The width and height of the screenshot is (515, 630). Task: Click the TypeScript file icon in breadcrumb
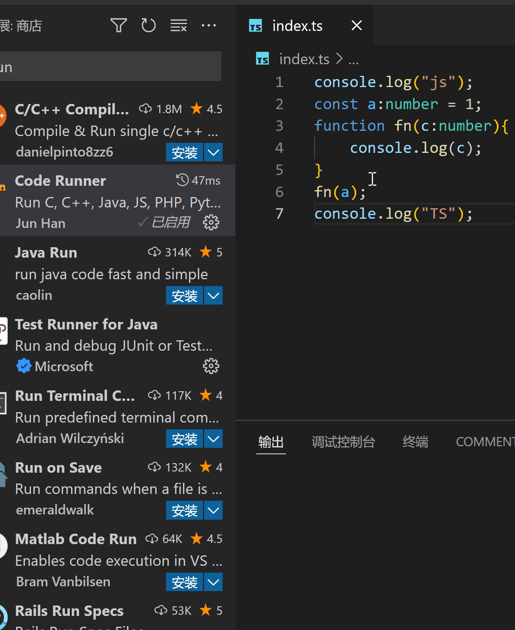(x=262, y=59)
